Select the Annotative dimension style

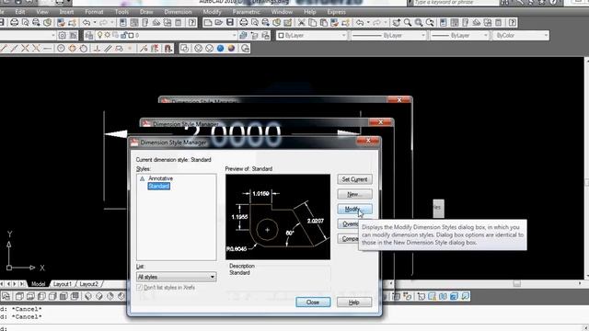pos(160,178)
